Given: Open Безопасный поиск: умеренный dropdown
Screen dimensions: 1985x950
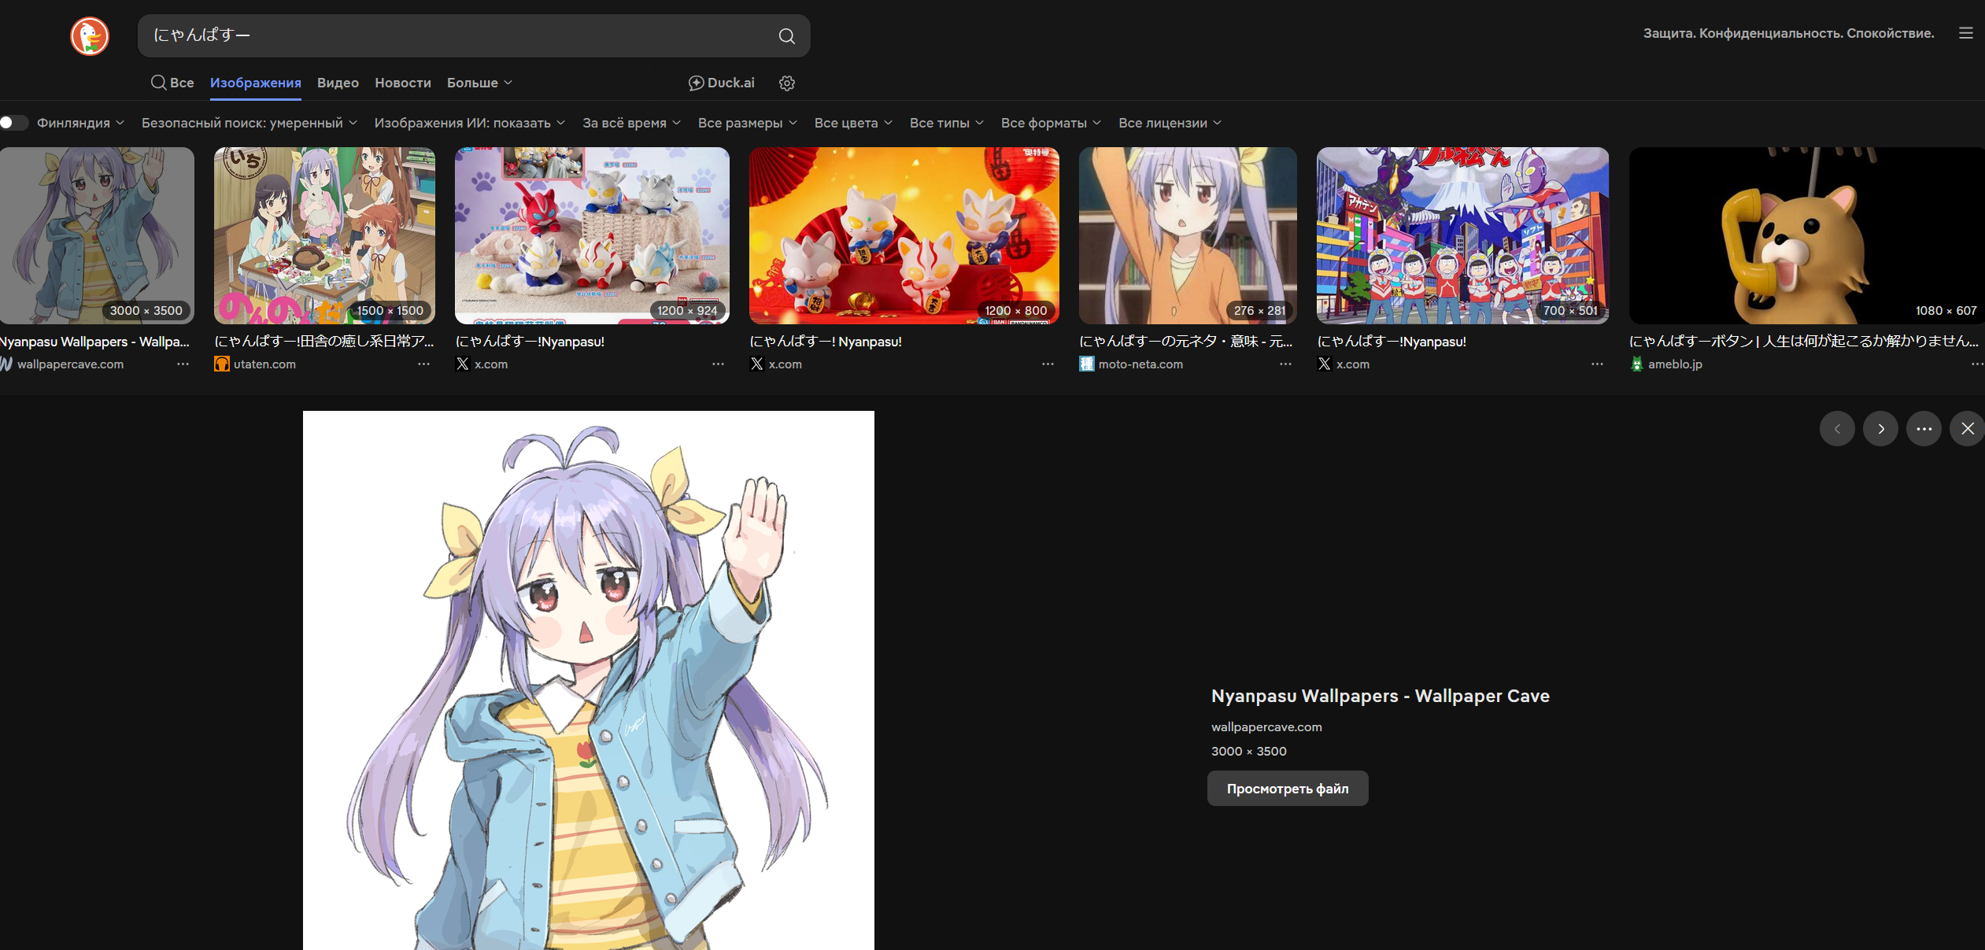Looking at the screenshot, I should (x=250, y=123).
